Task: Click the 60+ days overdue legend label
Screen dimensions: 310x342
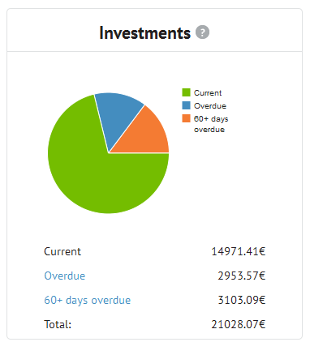Action: coord(211,124)
